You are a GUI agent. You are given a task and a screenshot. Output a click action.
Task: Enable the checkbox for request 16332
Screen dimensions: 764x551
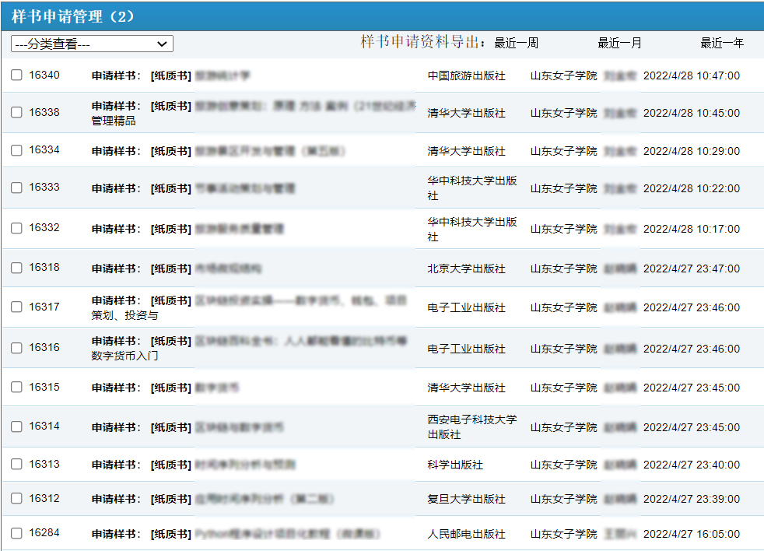16,228
